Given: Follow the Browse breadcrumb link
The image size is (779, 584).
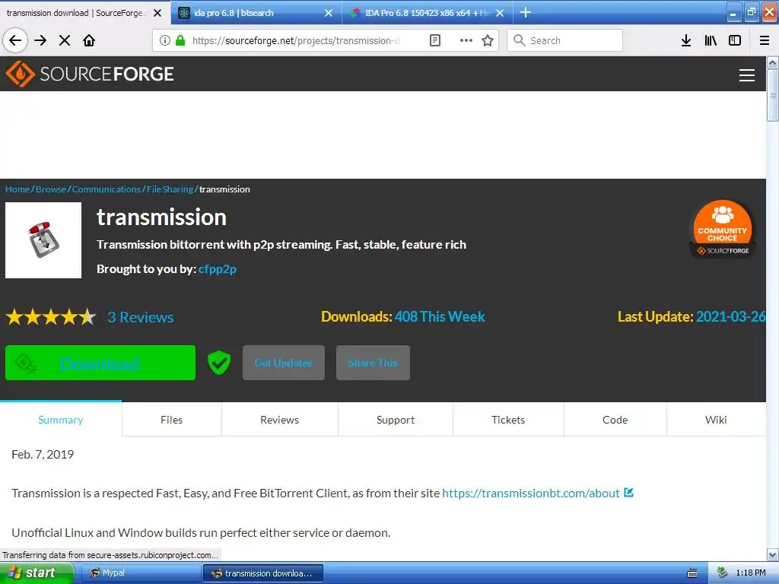Looking at the screenshot, I should 51,189.
